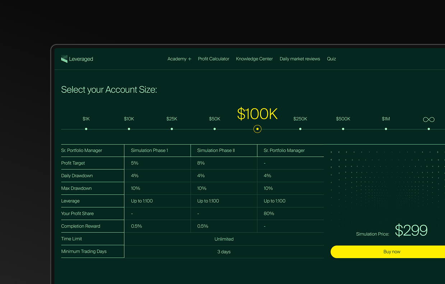Image resolution: width=445 pixels, height=284 pixels.
Task: Open the Quiz page
Action: click(x=331, y=59)
